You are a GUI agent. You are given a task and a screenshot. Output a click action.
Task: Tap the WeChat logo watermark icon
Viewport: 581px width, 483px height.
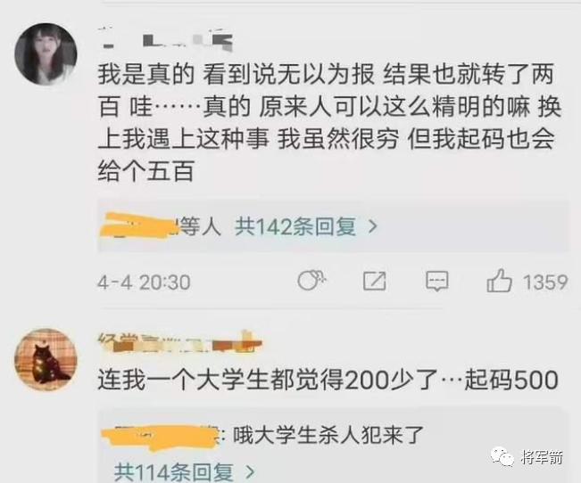tap(502, 456)
